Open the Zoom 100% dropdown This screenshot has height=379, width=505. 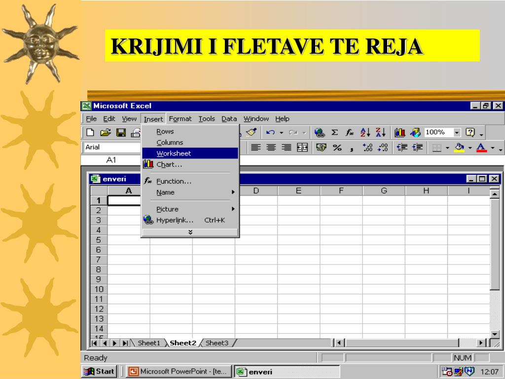pos(457,132)
